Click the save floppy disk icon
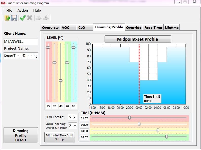This screenshot has width=201, height=150. (x=14, y=18)
